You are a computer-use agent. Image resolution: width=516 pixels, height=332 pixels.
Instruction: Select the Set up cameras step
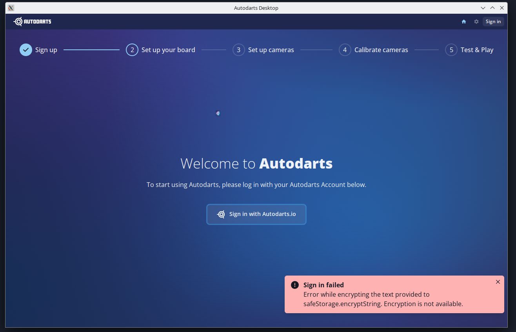coord(271,50)
